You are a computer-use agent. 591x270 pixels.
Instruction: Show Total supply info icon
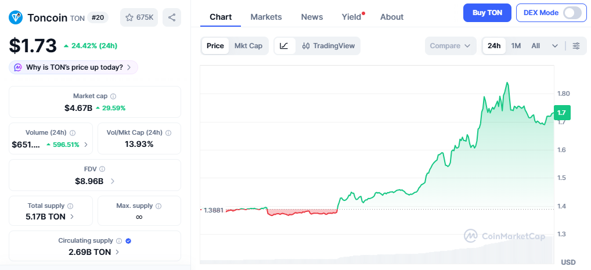pos(70,206)
